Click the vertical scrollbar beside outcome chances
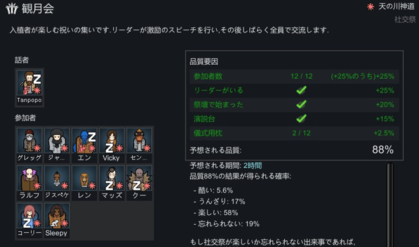Viewport: 419px width, 247px height. pos(390,205)
